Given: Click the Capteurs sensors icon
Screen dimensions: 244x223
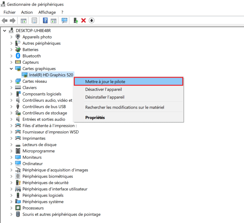Looking at the screenshot, I should pos(18,62).
